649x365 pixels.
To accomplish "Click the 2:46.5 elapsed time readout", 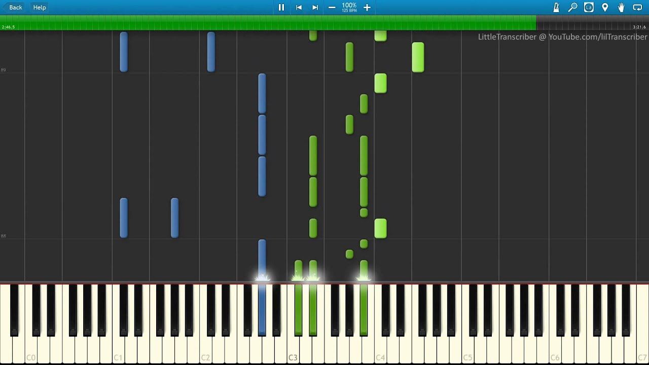I will coord(8,27).
